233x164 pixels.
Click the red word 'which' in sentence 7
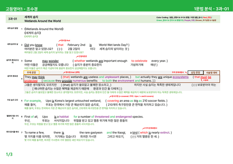[144, 133]
